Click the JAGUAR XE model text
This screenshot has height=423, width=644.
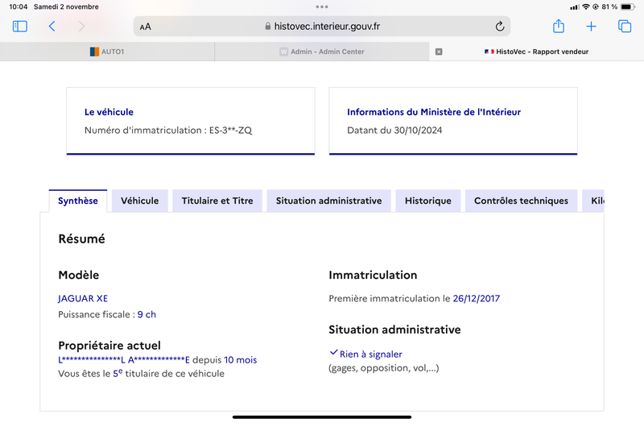click(83, 298)
